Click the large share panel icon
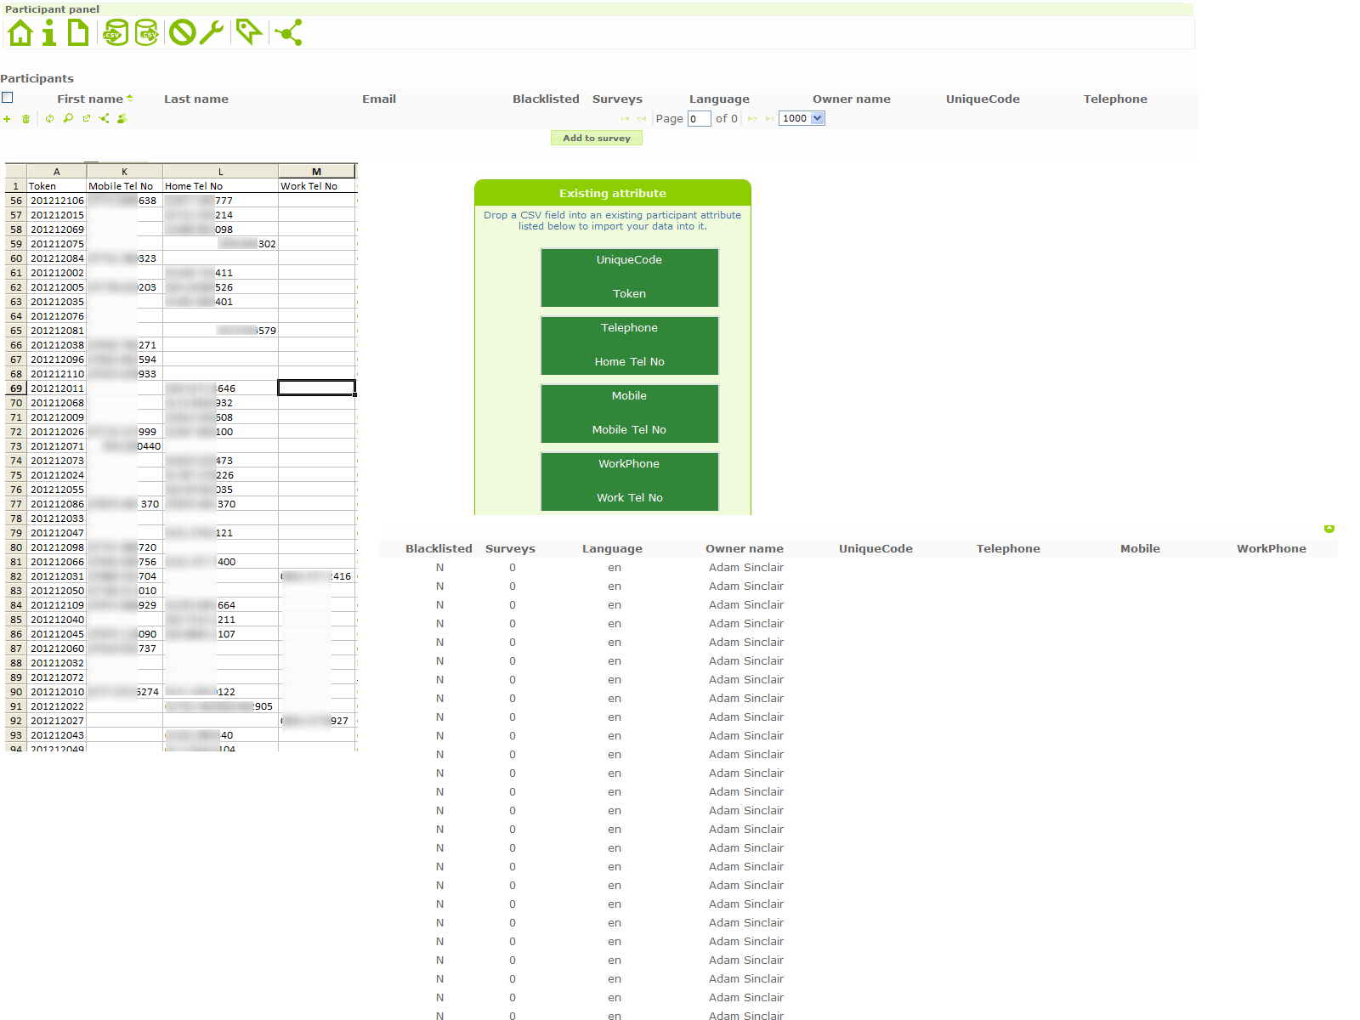This screenshot has height=1020, width=1360. [289, 33]
